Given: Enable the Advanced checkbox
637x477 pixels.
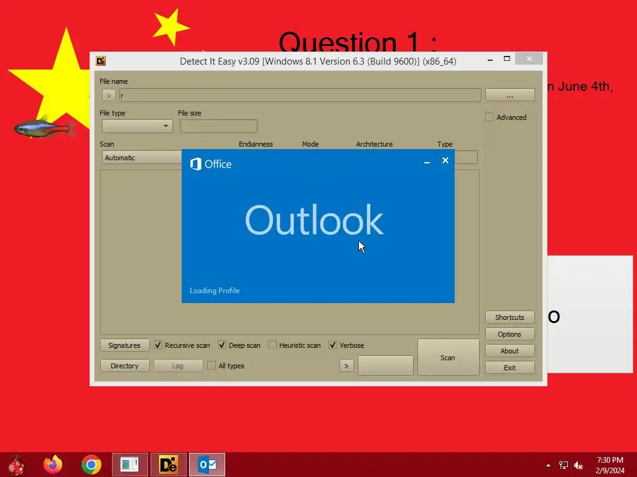Looking at the screenshot, I should click(490, 117).
